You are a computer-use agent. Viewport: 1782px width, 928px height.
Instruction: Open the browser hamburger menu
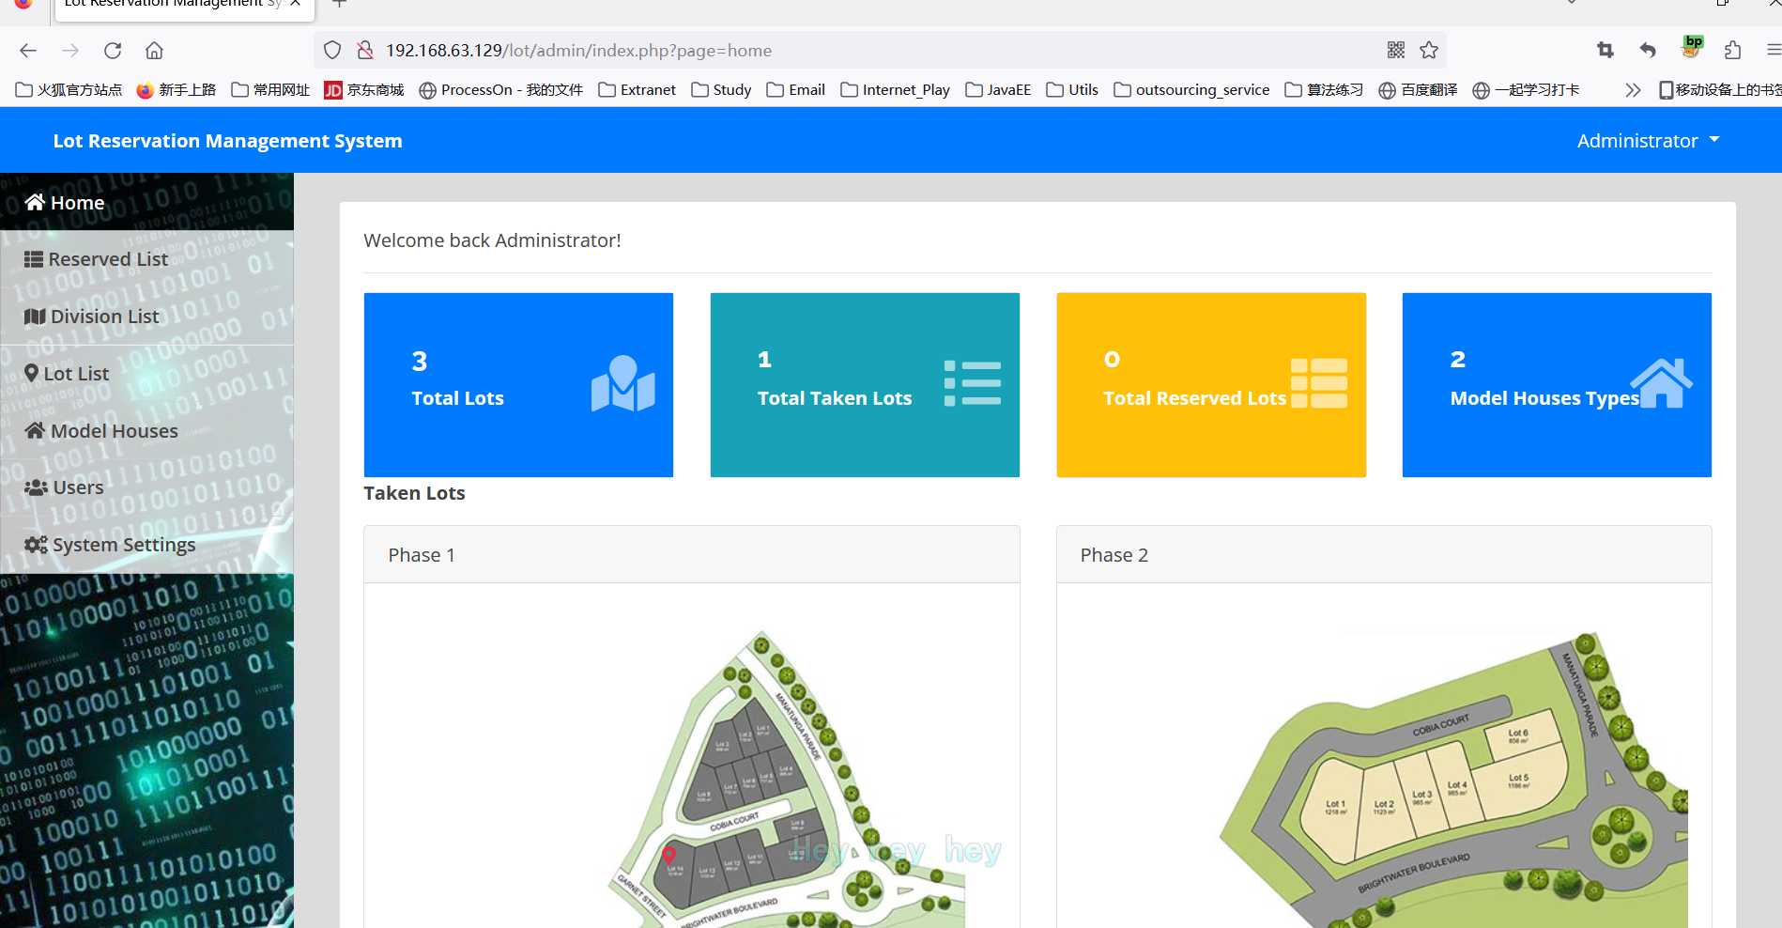pyautogui.click(x=1774, y=51)
